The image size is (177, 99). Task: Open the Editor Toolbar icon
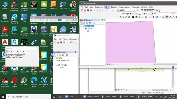138,10
